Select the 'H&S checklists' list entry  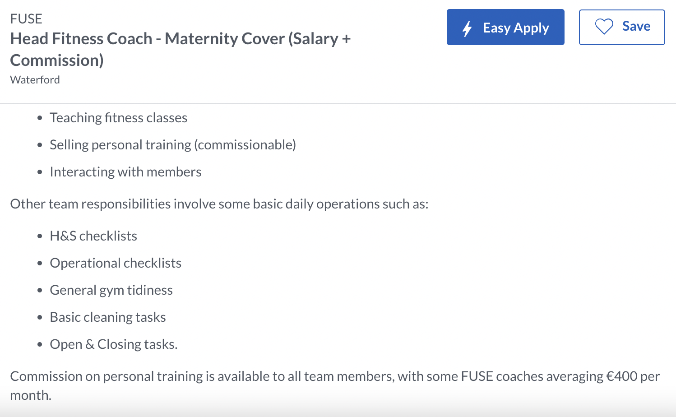point(93,235)
